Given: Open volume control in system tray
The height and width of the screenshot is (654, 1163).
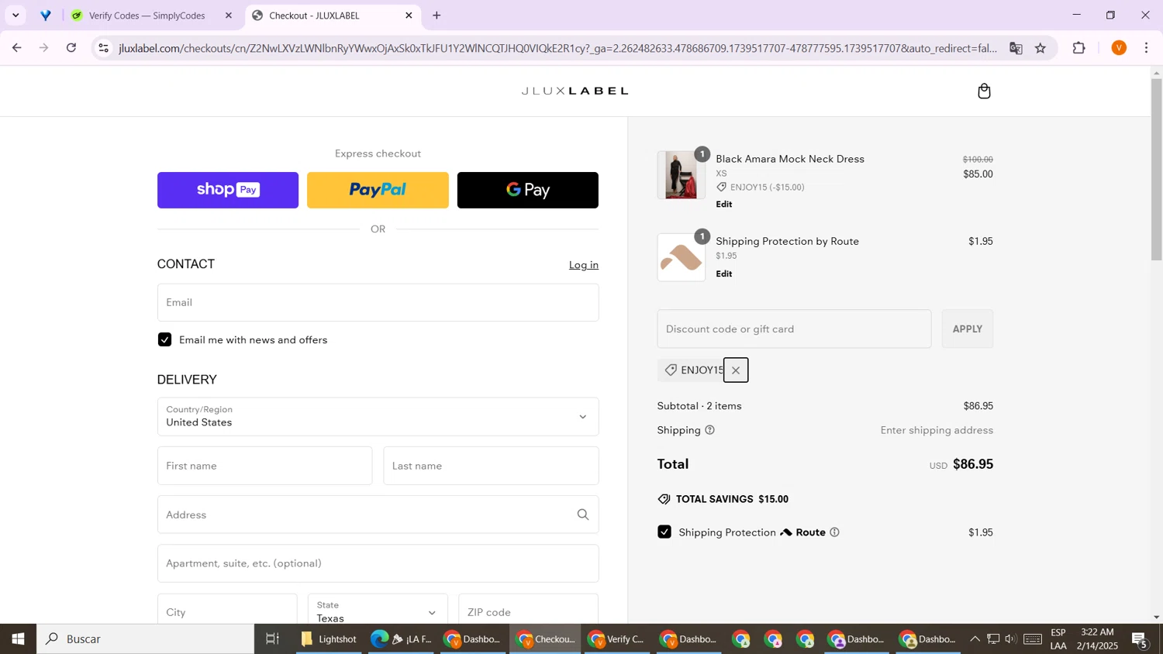Looking at the screenshot, I should [x=1010, y=639].
